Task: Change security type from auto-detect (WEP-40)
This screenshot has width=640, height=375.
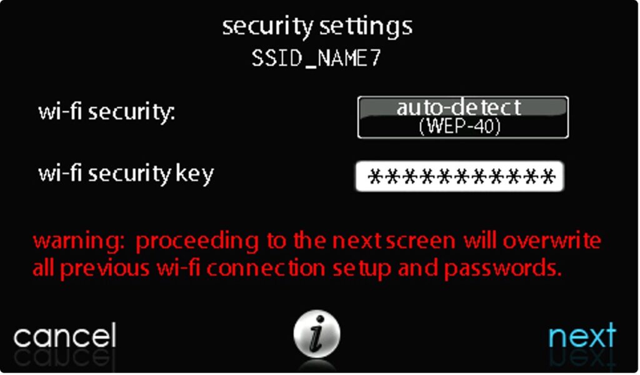Action: pos(463,117)
